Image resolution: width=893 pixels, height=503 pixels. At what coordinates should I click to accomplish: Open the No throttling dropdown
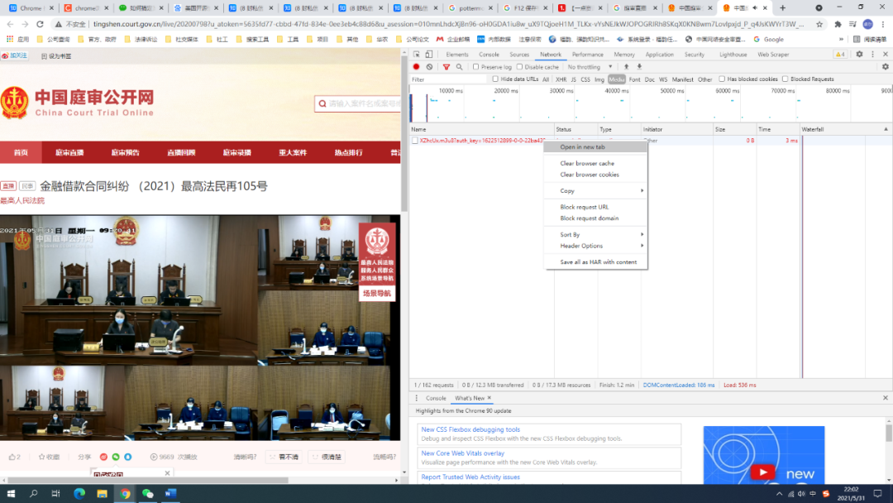pos(588,67)
